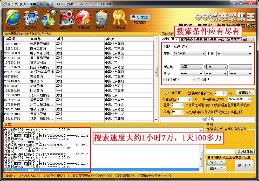Click the QQ list vertical scrollbar thumb

pyautogui.click(x=156, y=71)
